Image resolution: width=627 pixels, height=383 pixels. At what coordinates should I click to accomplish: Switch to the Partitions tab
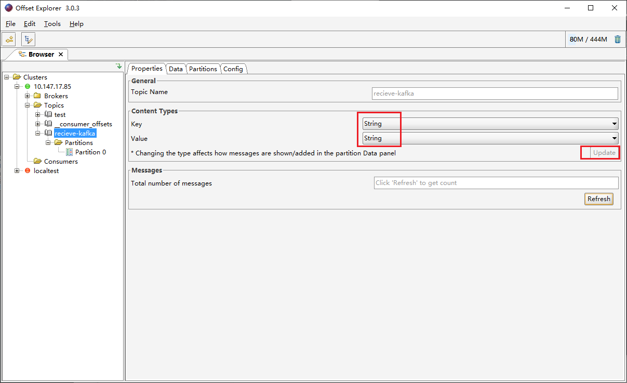203,69
